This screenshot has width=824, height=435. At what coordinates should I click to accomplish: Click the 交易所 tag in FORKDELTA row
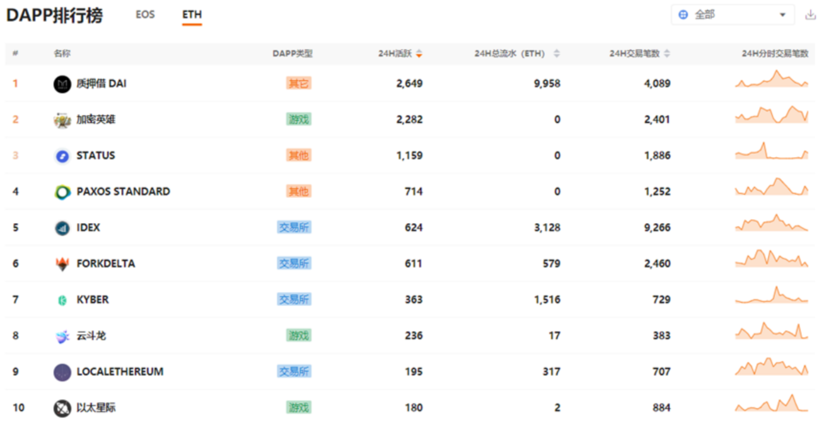(294, 263)
